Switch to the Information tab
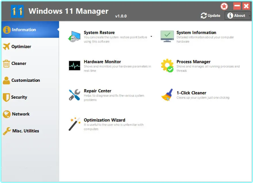The height and width of the screenshot is (183, 253). [30, 30]
